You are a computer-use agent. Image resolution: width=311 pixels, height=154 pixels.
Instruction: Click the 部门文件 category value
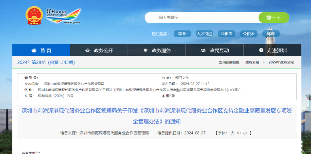tap(182, 78)
